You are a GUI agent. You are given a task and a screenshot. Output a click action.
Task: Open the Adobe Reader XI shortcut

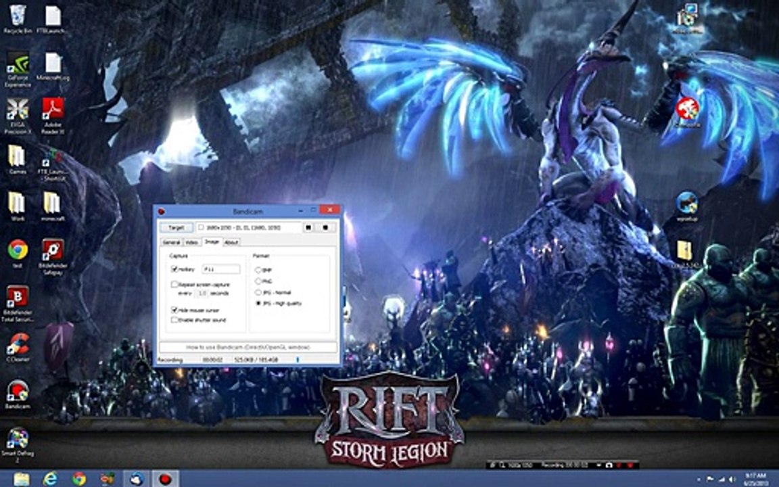[53, 115]
